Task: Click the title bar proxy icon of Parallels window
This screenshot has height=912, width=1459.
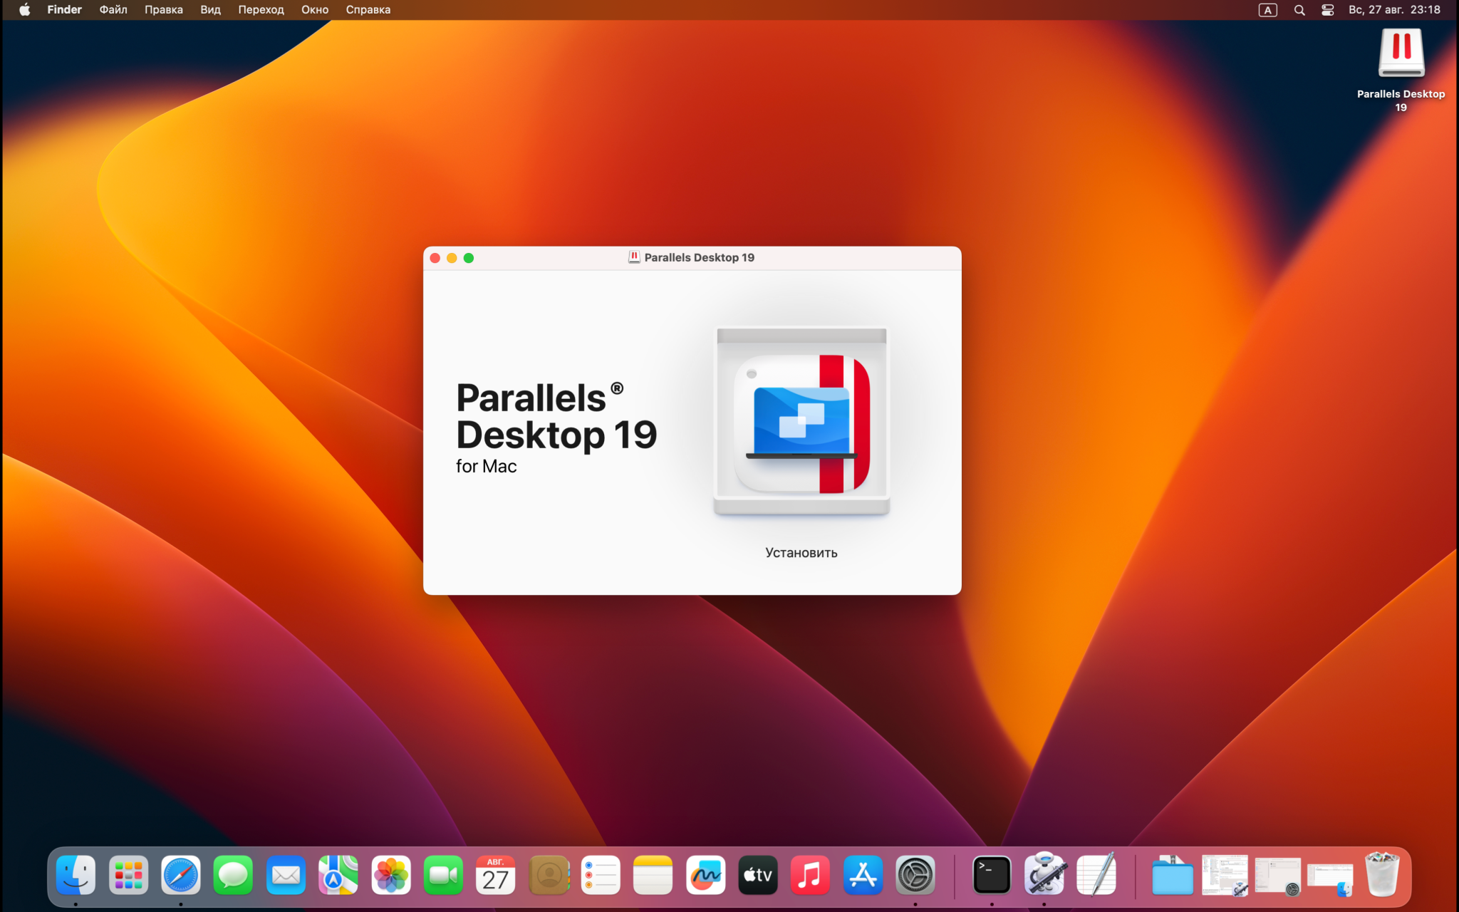Action: coord(634,257)
